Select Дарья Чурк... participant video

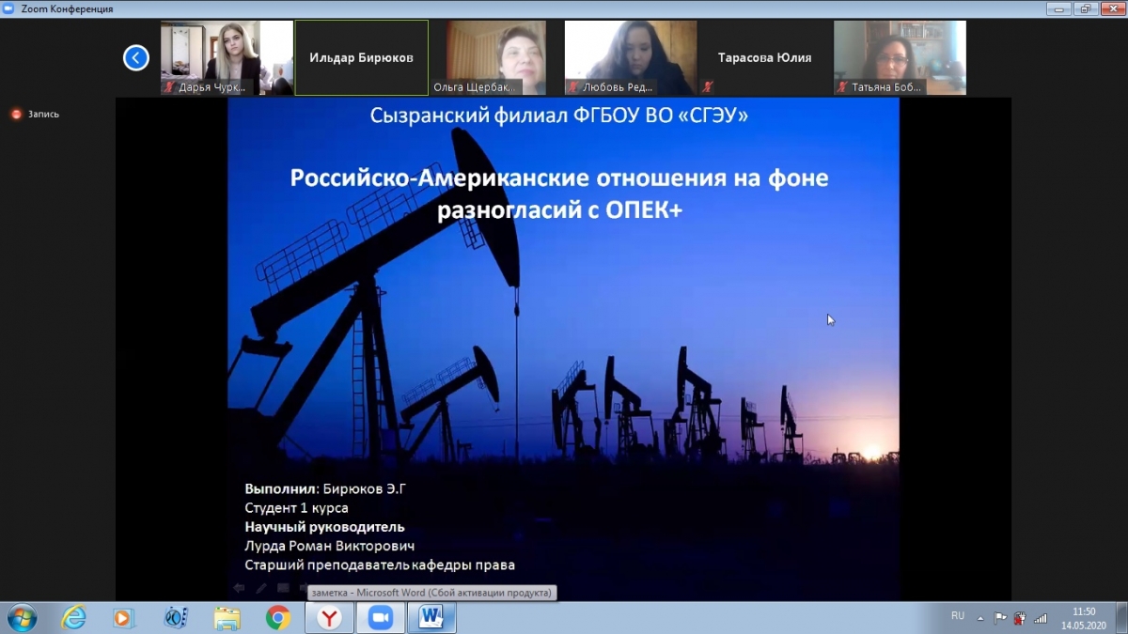click(x=227, y=58)
